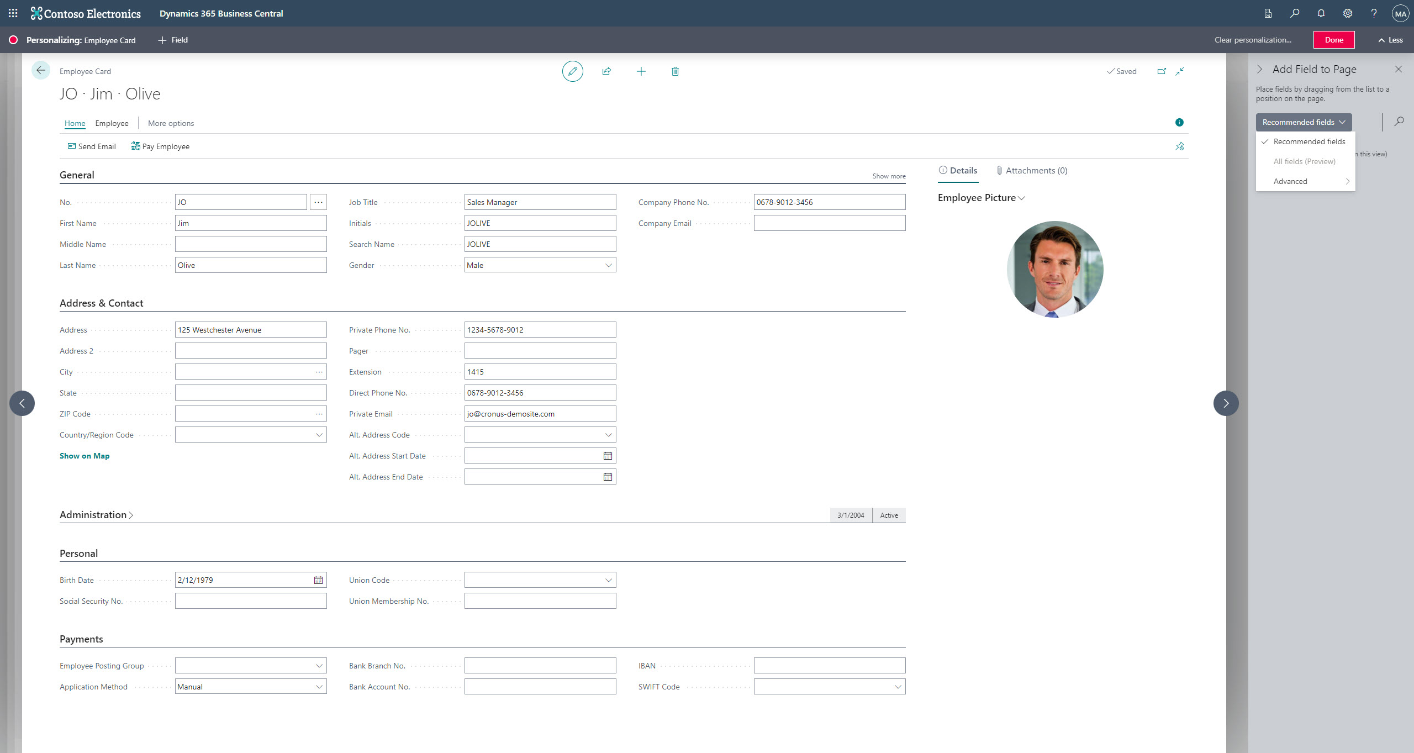Click the teal information circle icon

point(1179,123)
